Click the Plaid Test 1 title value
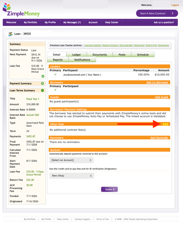This screenshot has height=225, width=183. click(x=33, y=99)
